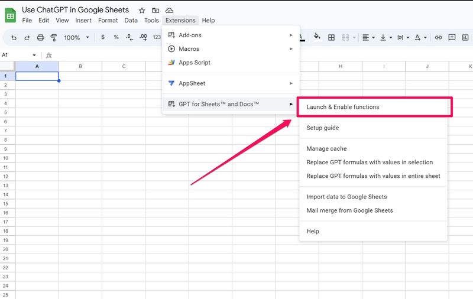Click the Redo arrow icon
The image size is (473, 299).
[27, 37]
